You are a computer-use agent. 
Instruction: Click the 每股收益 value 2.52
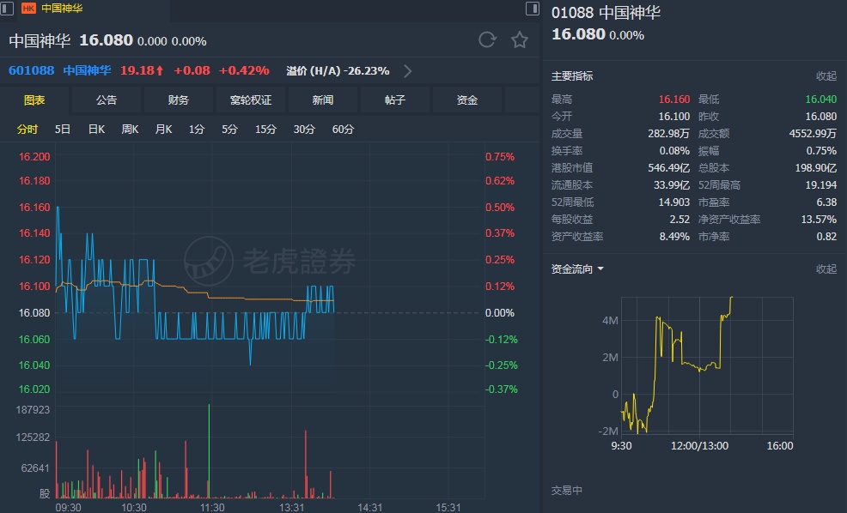(680, 220)
